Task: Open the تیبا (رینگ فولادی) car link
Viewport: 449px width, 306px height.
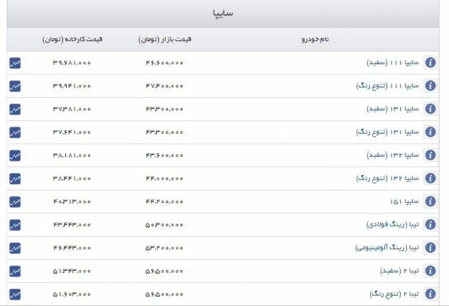Action: coord(393,225)
